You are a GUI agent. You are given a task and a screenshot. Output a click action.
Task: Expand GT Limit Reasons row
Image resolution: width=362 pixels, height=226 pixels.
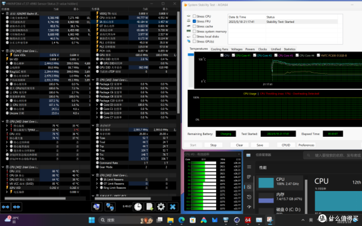click(x=97, y=183)
